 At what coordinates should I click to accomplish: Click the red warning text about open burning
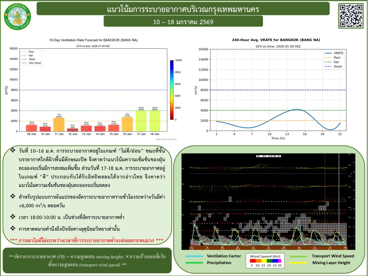tap(87, 240)
